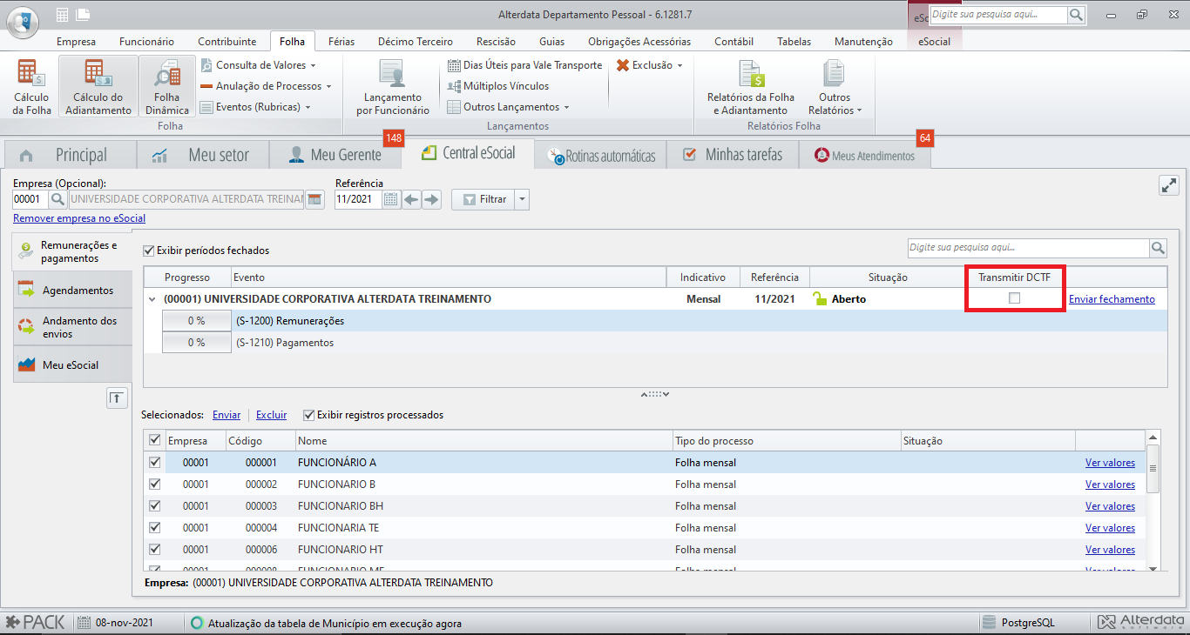Switch to the Minhas tarefas tab
The height and width of the screenshot is (635, 1190).
[x=732, y=155]
